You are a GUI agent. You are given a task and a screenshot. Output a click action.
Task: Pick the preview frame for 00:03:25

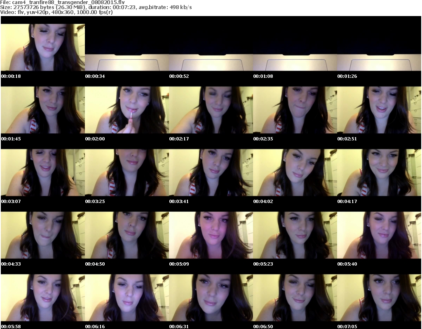(x=127, y=173)
